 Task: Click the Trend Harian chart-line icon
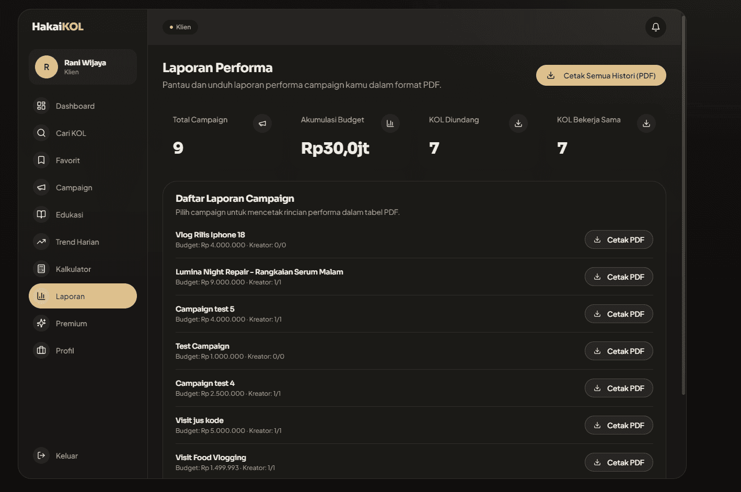pyautogui.click(x=41, y=242)
